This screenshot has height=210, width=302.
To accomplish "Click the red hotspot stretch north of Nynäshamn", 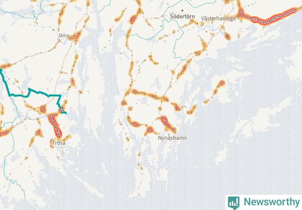I will (168, 124).
